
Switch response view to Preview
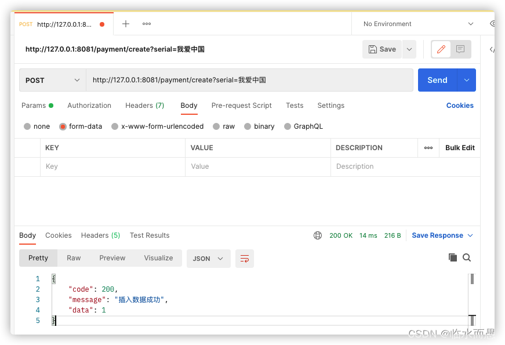[x=112, y=258]
